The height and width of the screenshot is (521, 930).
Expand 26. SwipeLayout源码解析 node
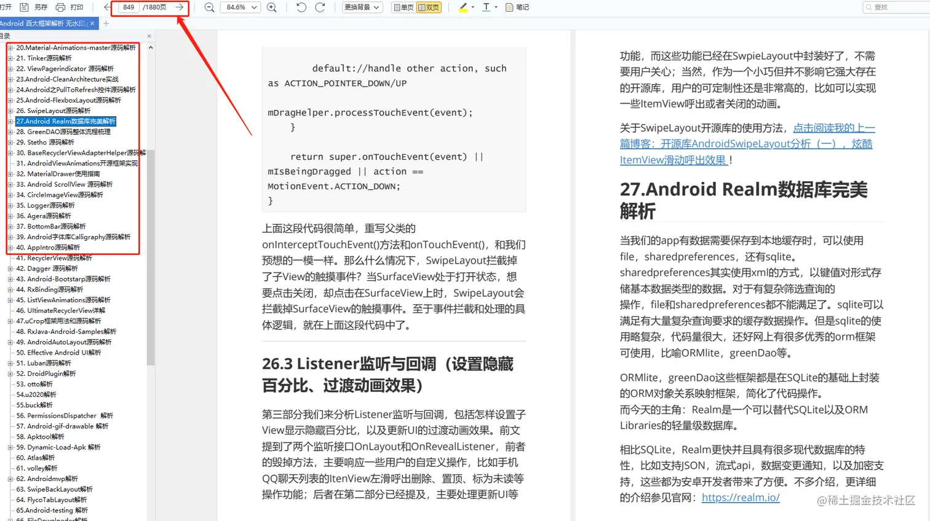pos(10,111)
